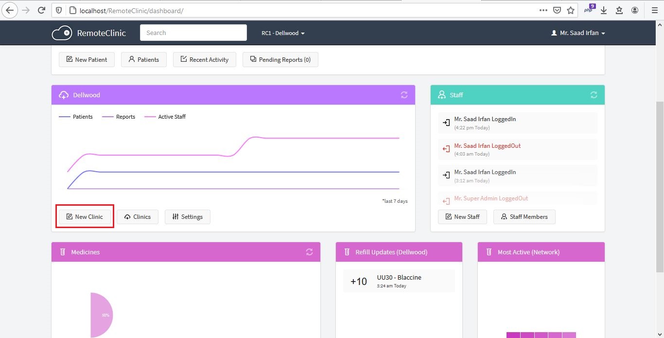664x338 pixels.
Task: Click the Medicines header vial icon
Action: [x=62, y=252]
